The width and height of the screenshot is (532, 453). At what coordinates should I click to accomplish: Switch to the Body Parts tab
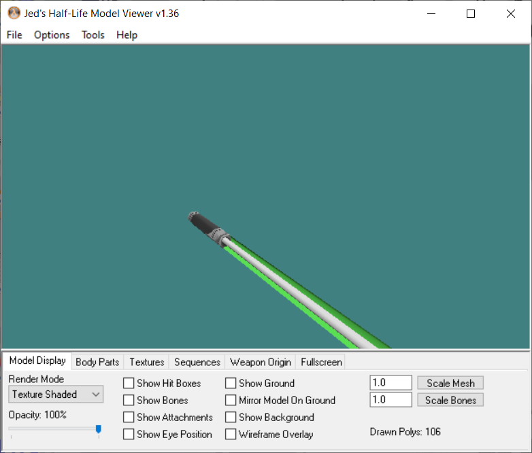pyautogui.click(x=97, y=362)
